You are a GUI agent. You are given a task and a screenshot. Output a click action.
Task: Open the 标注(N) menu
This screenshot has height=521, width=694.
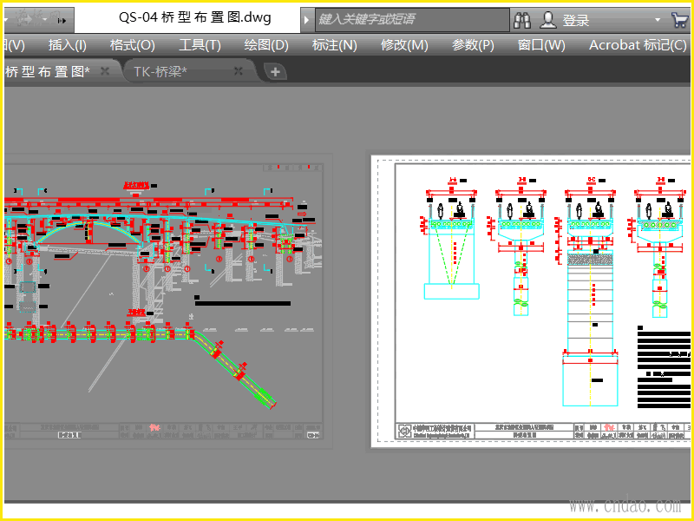[x=335, y=45]
